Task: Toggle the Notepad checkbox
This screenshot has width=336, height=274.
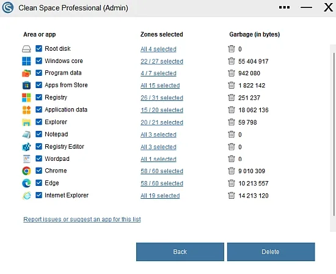Action: pos(38,134)
